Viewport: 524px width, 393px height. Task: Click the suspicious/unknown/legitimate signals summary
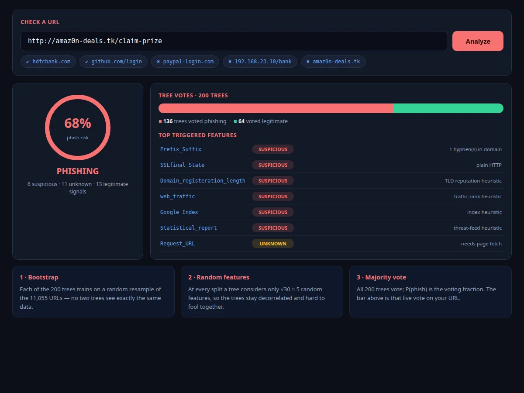pyautogui.click(x=78, y=188)
